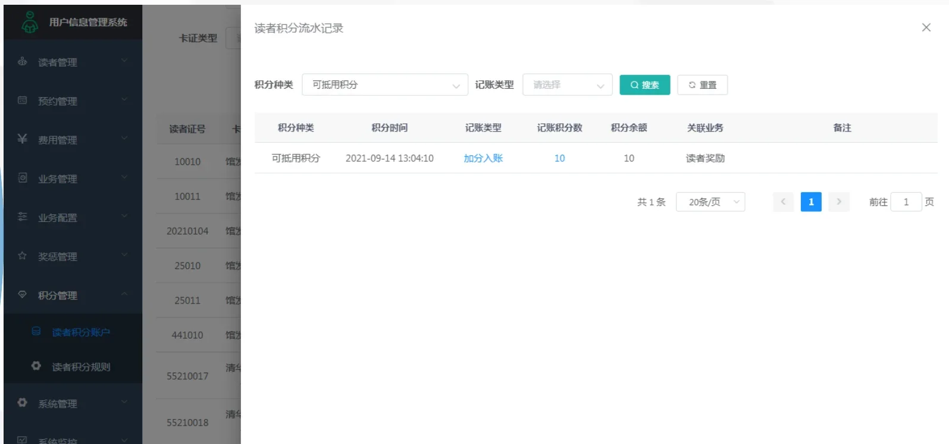Click the 业务管理 sidebar icon
Image resolution: width=949 pixels, height=444 pixels.
point(23,177)
